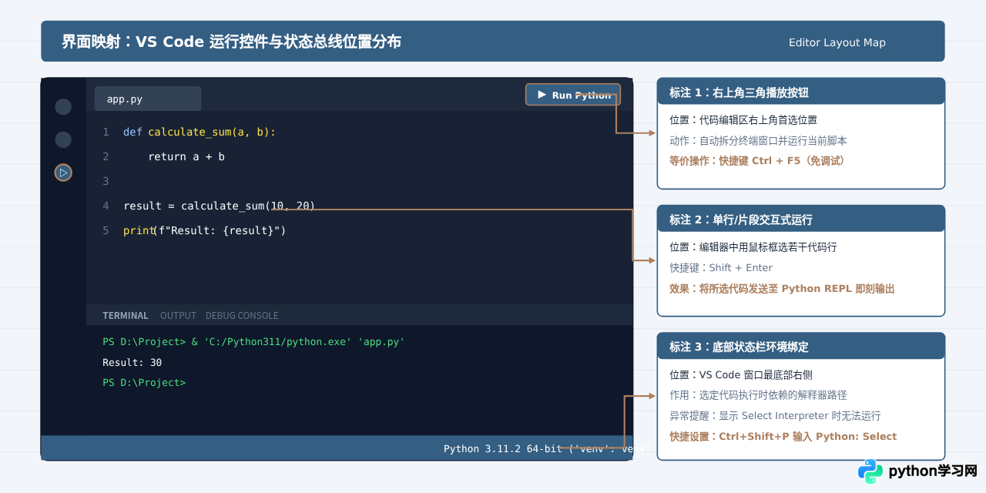Click text '位置：编辑器中用鼠标框选若干代码行'
986x493 pixels.
(x=753, y=246)
